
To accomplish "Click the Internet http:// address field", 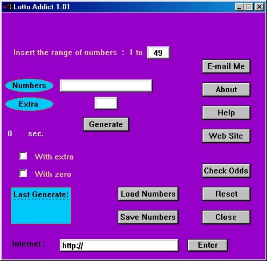I will 119,245.
